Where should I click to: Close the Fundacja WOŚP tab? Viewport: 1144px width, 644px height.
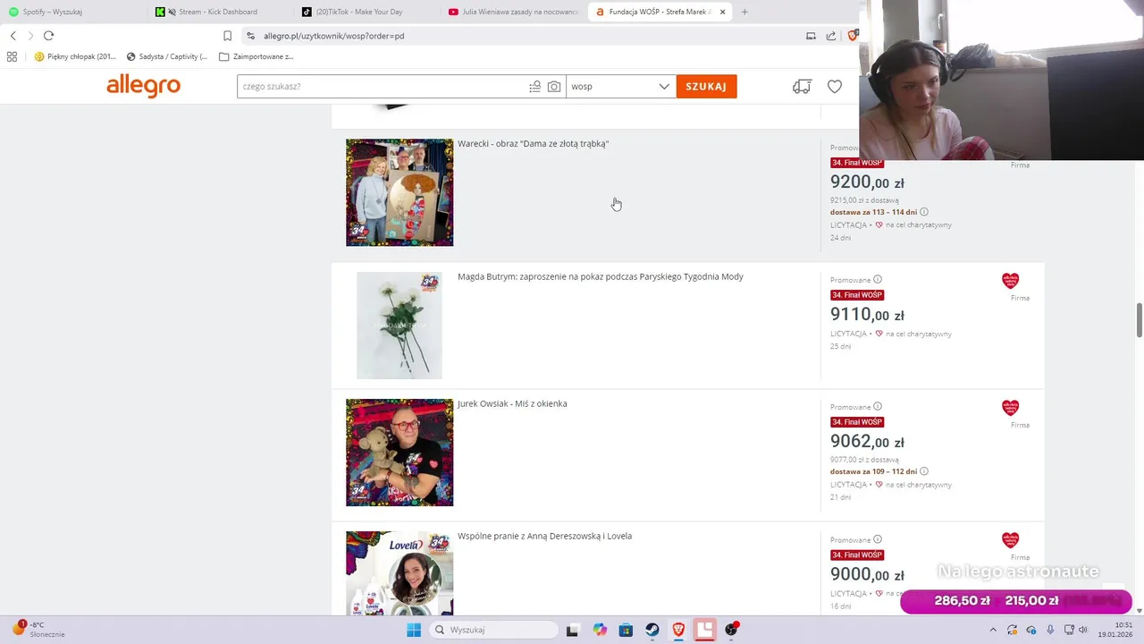coord(722,12)
